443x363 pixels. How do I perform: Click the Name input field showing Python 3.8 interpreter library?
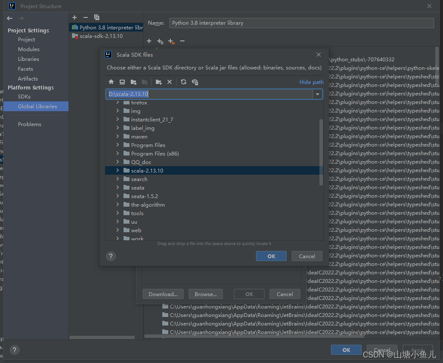click(298, 23)
